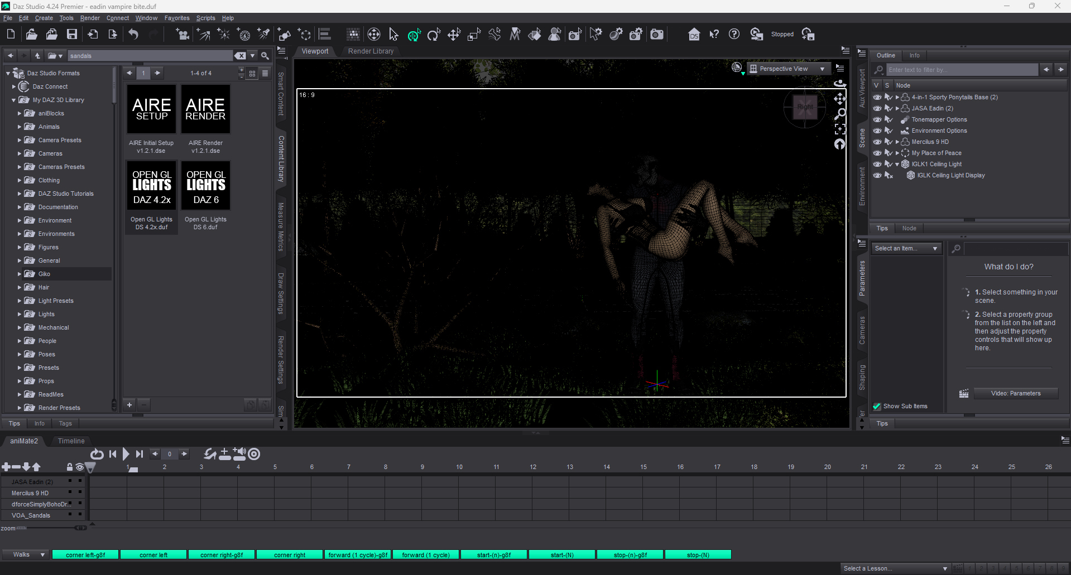Click the Undo arrow in the toolbar

[133, 35]
